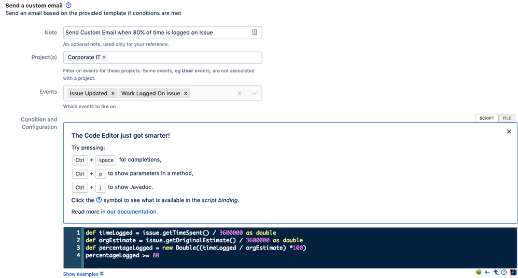Click the green status circle below the editor
Viewport: 518px width, 278px height.
tap(479, 272)
